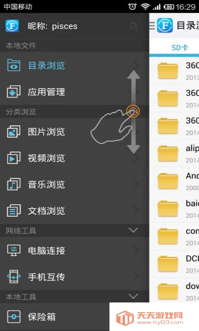This screenshot has width=199, height=331.
Task: Open 音乐浏览 music browse icon
Action: 14,184
